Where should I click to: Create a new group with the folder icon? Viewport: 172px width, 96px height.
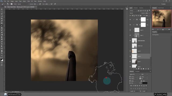pyautogui.click(x=144, y=69)
